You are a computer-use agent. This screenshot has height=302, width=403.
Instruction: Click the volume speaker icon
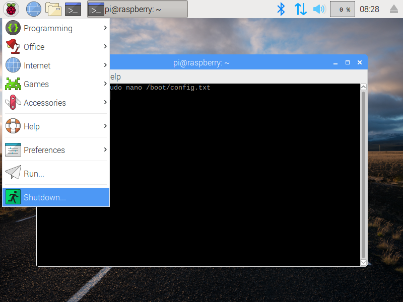pos(319,9)
